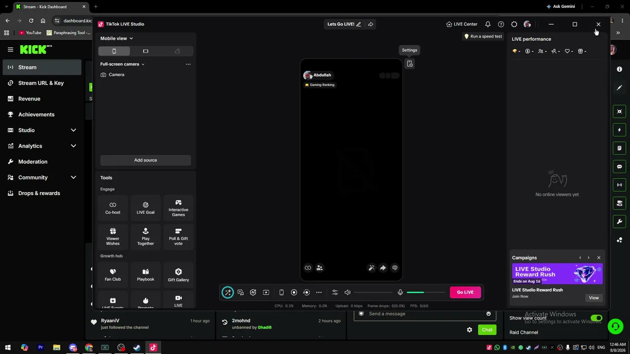Open preview Settings icon beside phone preview

click(x=409, y=64)
